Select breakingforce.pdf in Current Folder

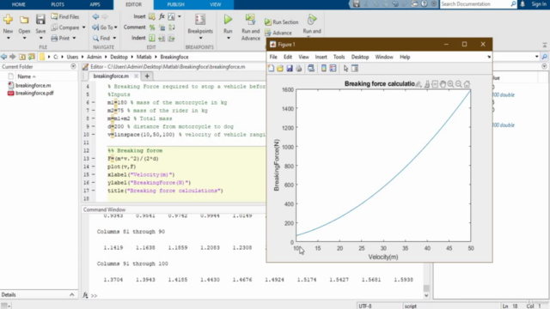point(34,93)
